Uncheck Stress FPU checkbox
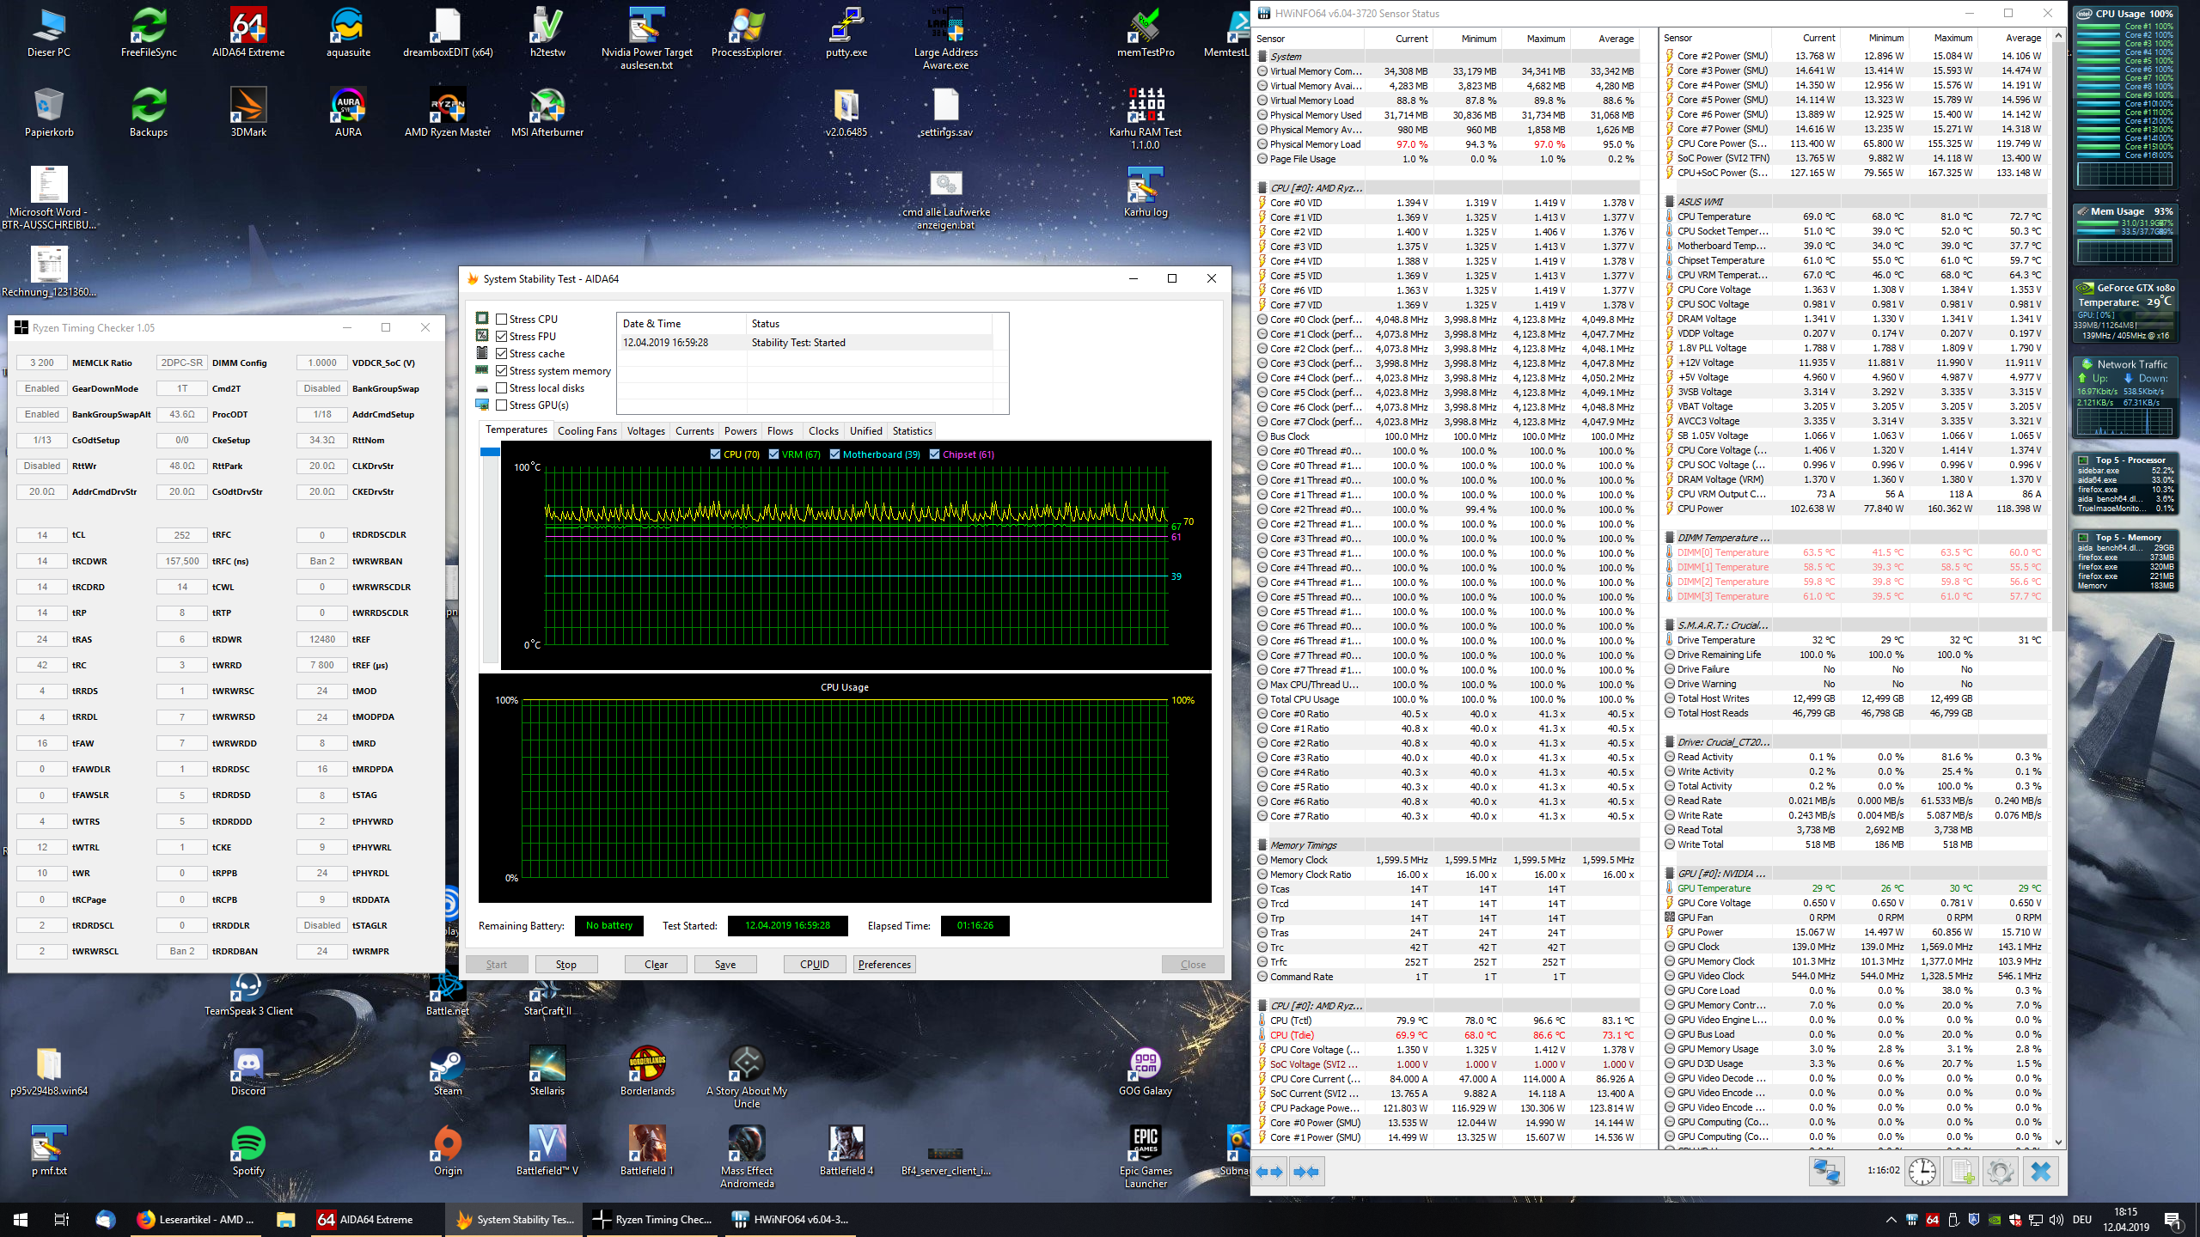The height and width of the screenshot is (1237, 2200). pos(501,336)
